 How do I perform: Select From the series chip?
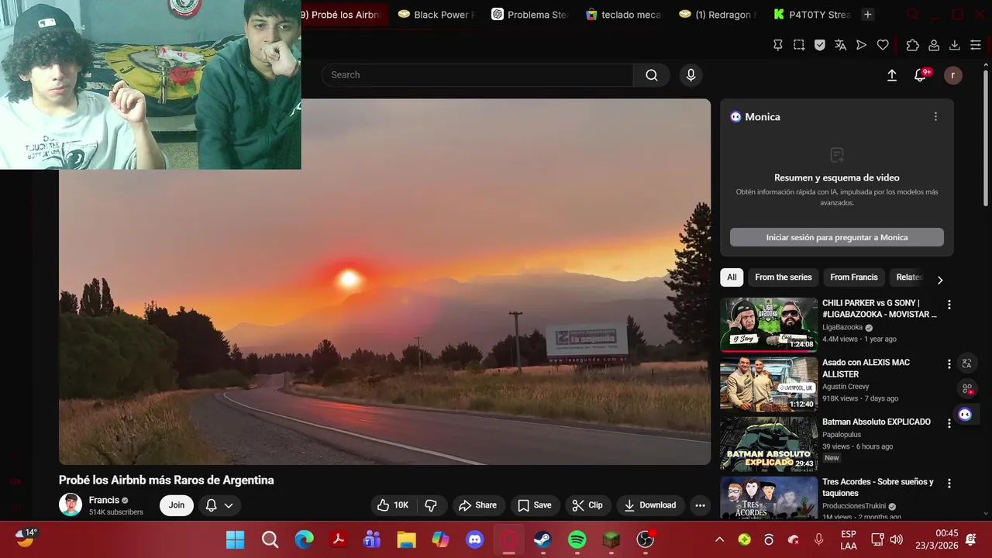point(784,277)
